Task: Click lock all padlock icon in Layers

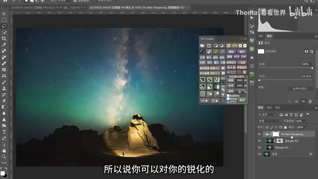Action: pos(286,127)
